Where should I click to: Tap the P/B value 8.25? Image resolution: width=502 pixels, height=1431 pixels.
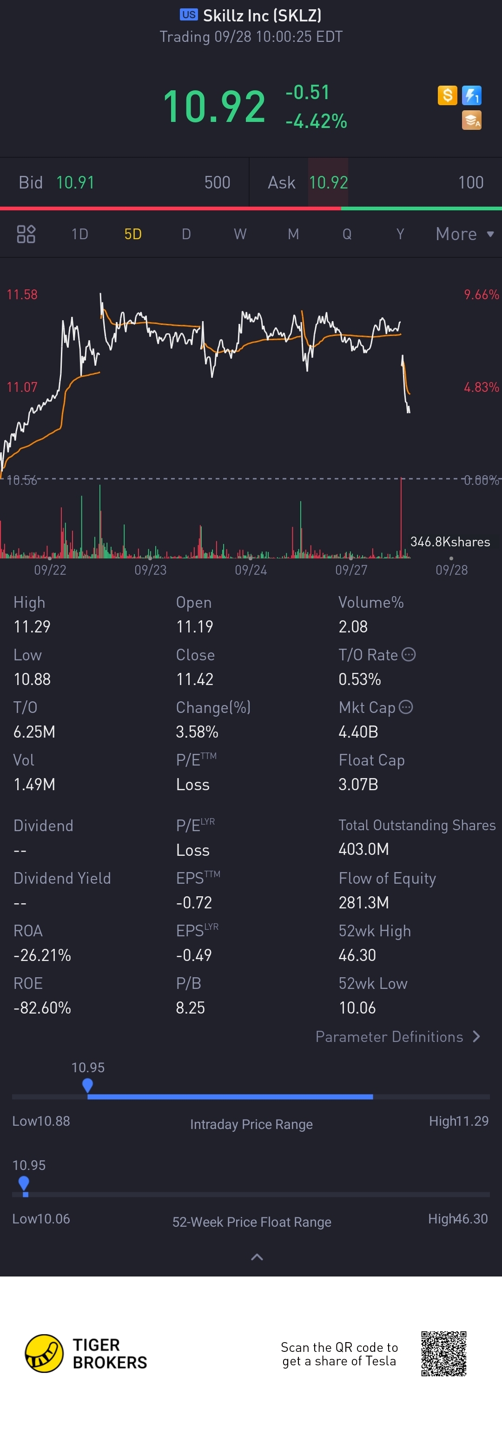[190, 1008]
